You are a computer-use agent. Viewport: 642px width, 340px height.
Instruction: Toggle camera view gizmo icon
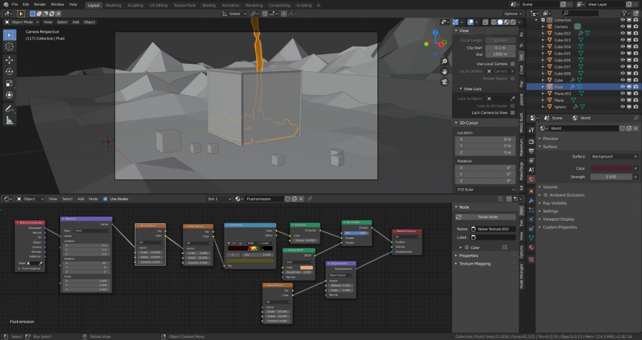pyautogui.click(x=445, y=82)
